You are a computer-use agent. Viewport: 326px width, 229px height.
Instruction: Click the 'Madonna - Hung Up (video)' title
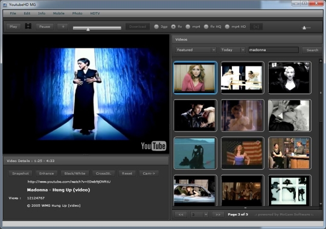[x=59, y=190]
